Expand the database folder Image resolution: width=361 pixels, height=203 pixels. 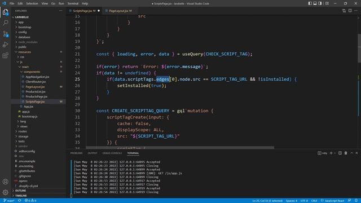point(24,37)
